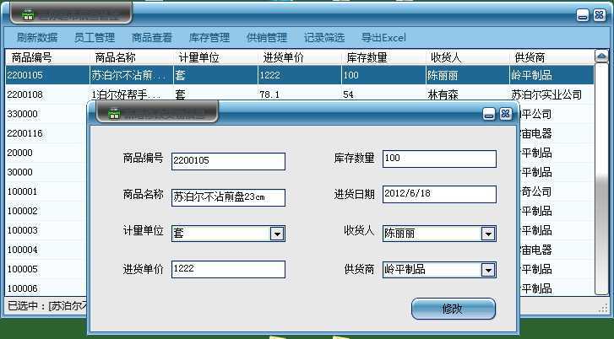Expand the 计量单位 dropdown
This screenshot has width=614, height=339.
click(x=277, y=234)
